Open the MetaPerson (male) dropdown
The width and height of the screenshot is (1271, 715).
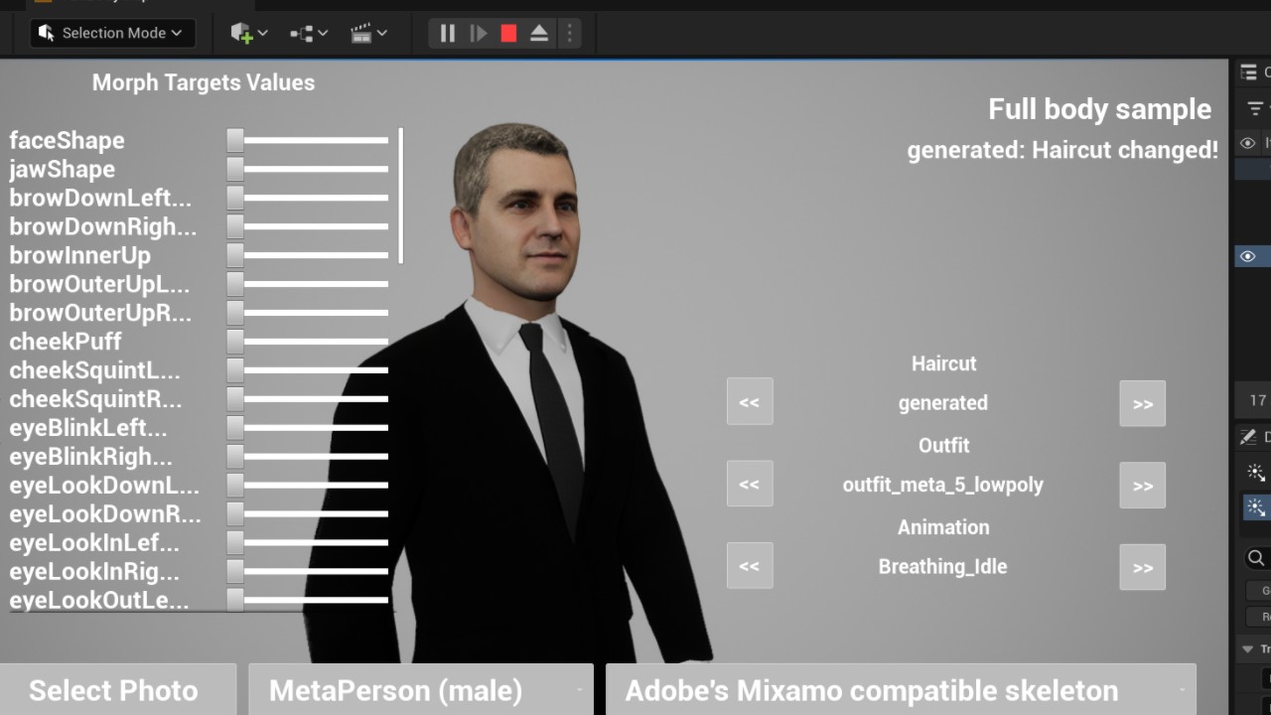420,690
